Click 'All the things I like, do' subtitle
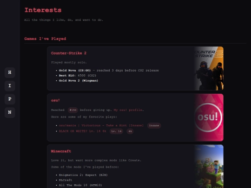 pyautogui.click(x=64, y=20)
